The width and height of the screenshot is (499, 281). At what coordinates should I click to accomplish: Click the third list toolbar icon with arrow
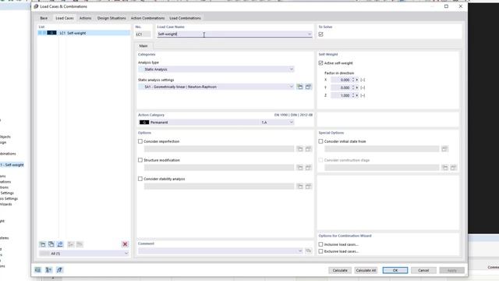coord(60,244)
